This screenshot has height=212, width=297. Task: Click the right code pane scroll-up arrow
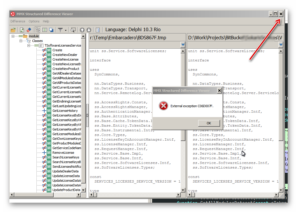click(281, 51)
